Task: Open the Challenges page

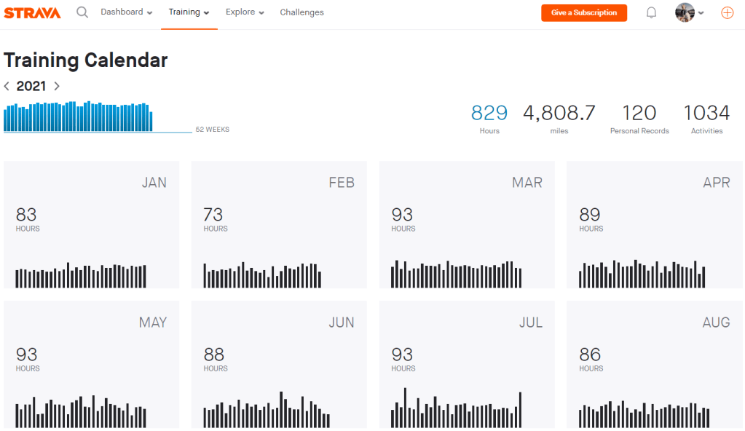Action: pyautogui.click(x=301, y=12)
